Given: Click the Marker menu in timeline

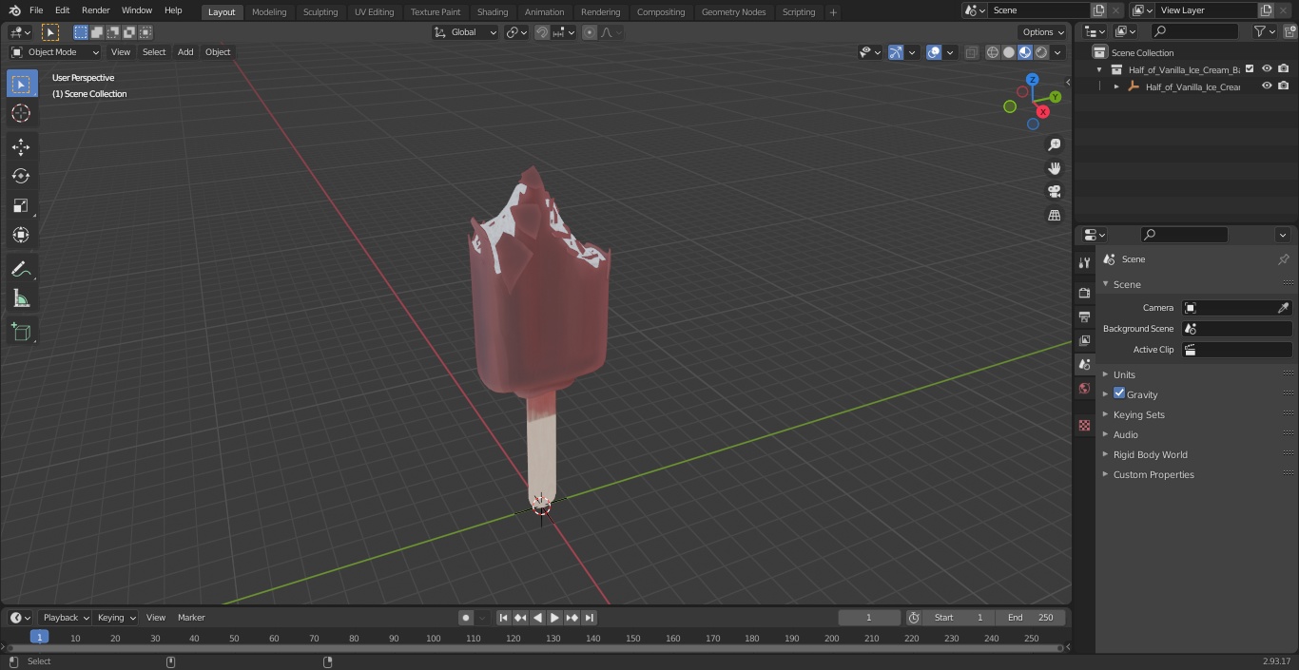Looking at the screenshot, I should coord(191,618).
